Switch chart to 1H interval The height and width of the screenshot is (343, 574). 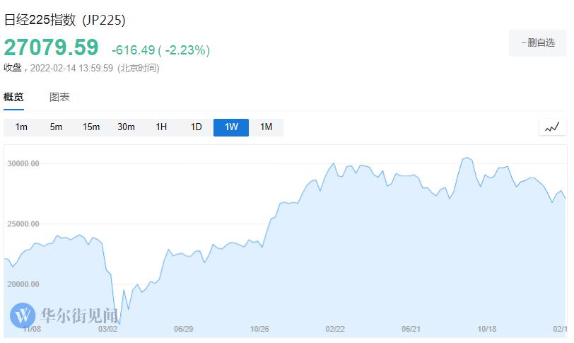(x=161, y=127)
